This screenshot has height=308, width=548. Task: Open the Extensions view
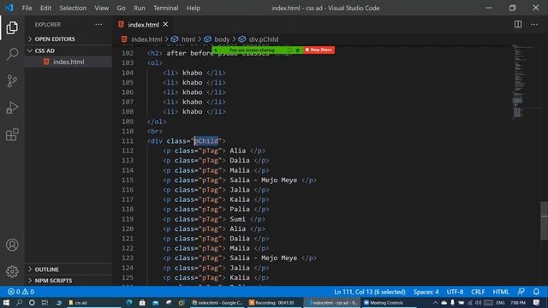(12, 134)
